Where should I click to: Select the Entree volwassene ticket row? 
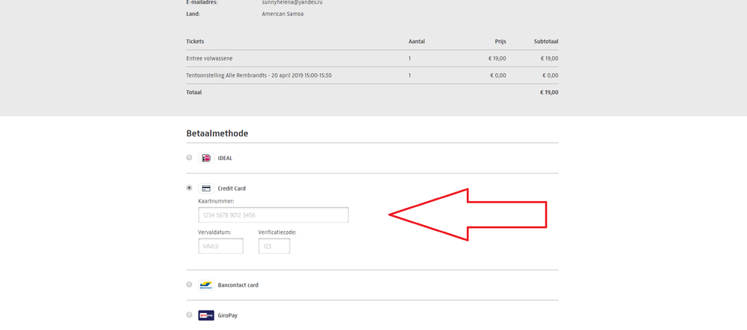pyautogui.click(x=211, y=58)
